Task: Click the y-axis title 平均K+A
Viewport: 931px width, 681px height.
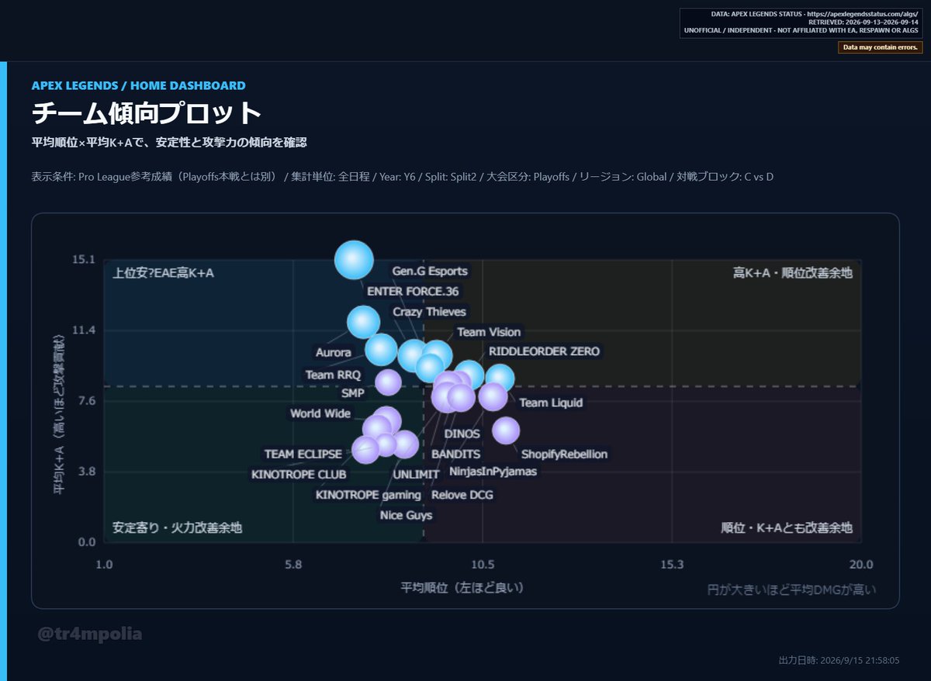Action: point(58,414)
